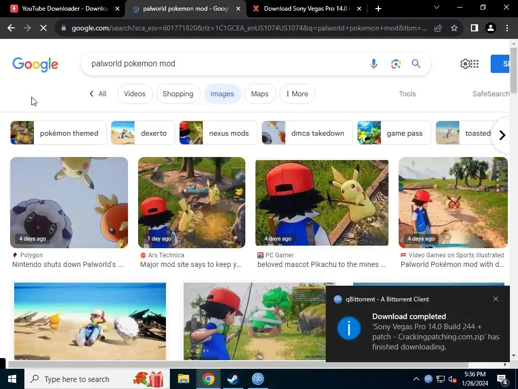Screen dimensions: 518x389
Task: Open Windows Start menu
Action: (x=12, y=379)
